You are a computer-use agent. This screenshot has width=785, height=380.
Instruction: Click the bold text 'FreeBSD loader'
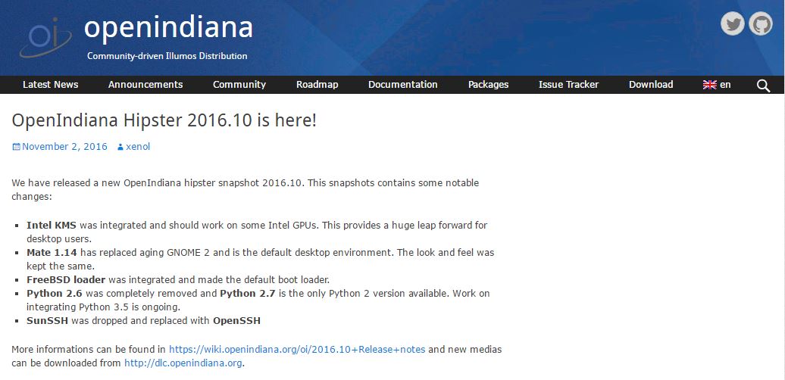(66, 279)
